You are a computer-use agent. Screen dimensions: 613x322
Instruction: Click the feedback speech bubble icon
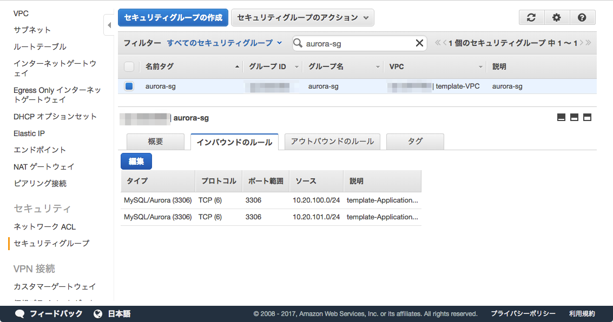click(x=19, y=312)
